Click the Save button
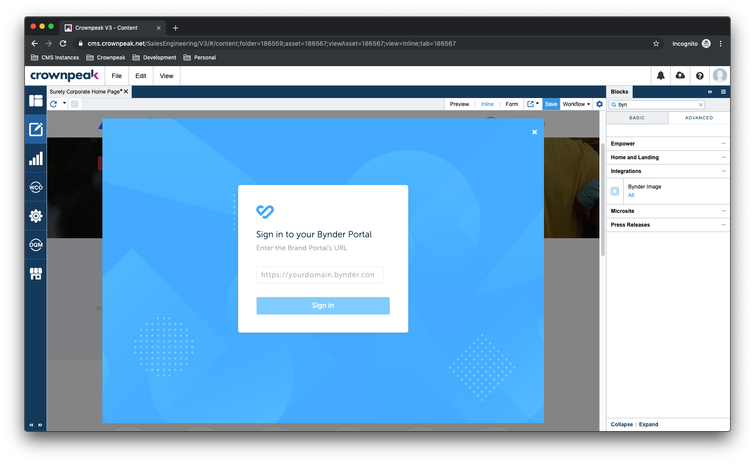The width and height of the screenshot is (755, 464). pyautogui.click(x=551, y=104)
